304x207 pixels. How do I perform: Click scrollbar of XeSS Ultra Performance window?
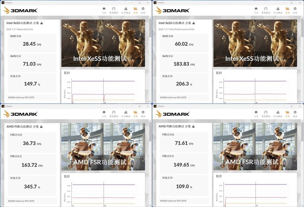pyautogui.click(x=302, y=27)
